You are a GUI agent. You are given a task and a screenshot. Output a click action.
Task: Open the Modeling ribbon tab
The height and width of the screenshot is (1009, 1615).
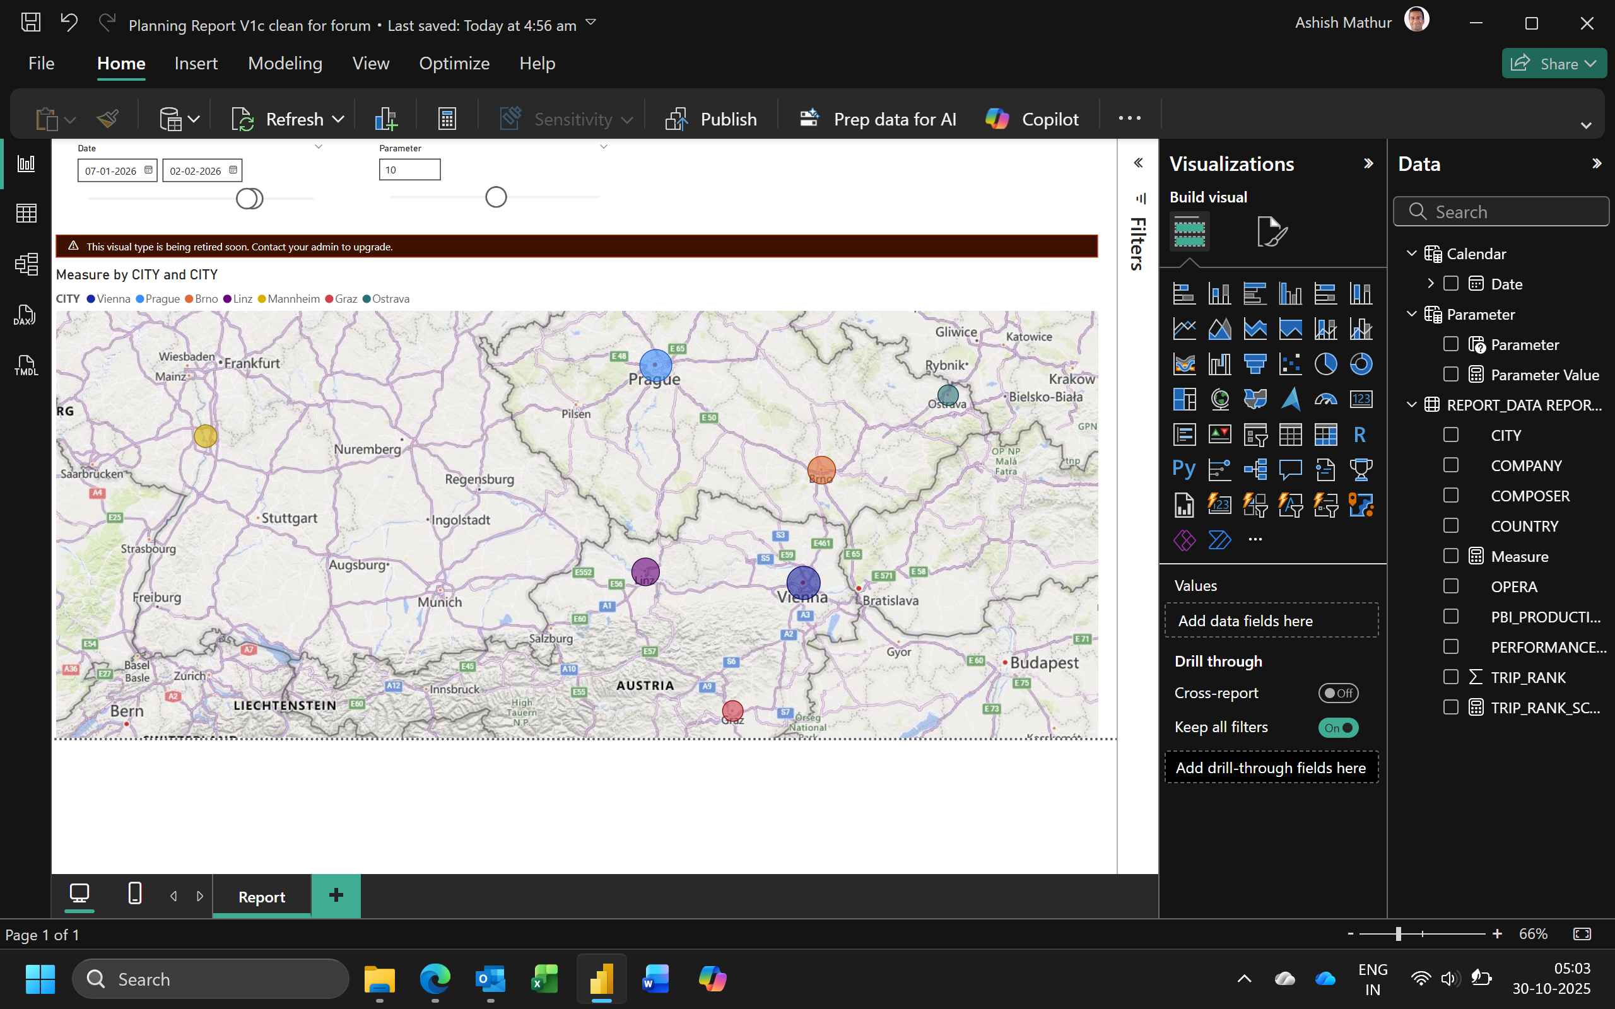click(285, 64)
